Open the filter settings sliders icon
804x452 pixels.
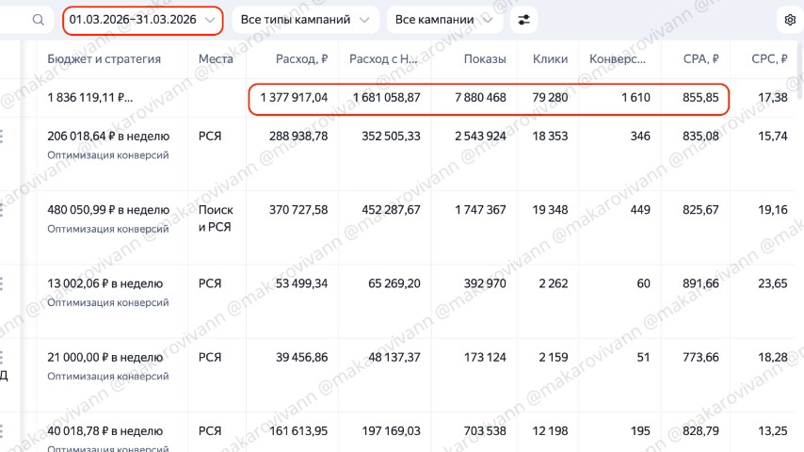(x=524, y=20)
